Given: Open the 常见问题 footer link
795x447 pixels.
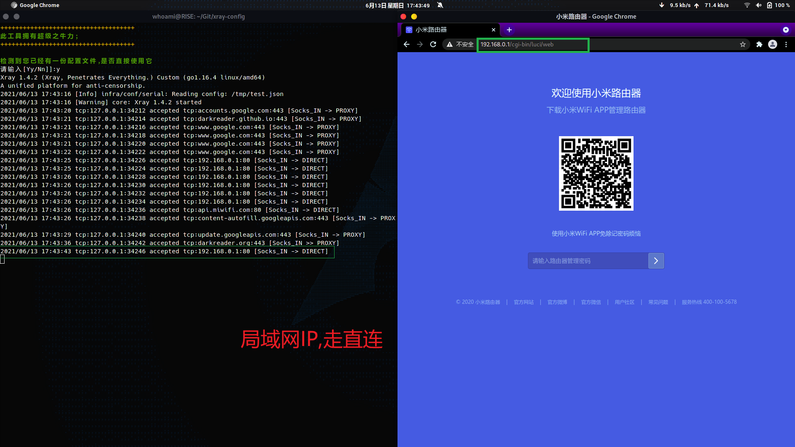Looking at the screenshot, I should (658, 302).
